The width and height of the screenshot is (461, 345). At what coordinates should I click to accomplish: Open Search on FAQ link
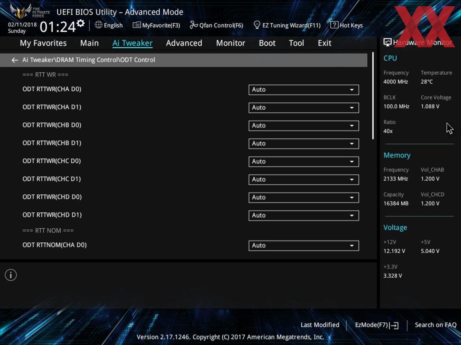[x=436, y=325]
